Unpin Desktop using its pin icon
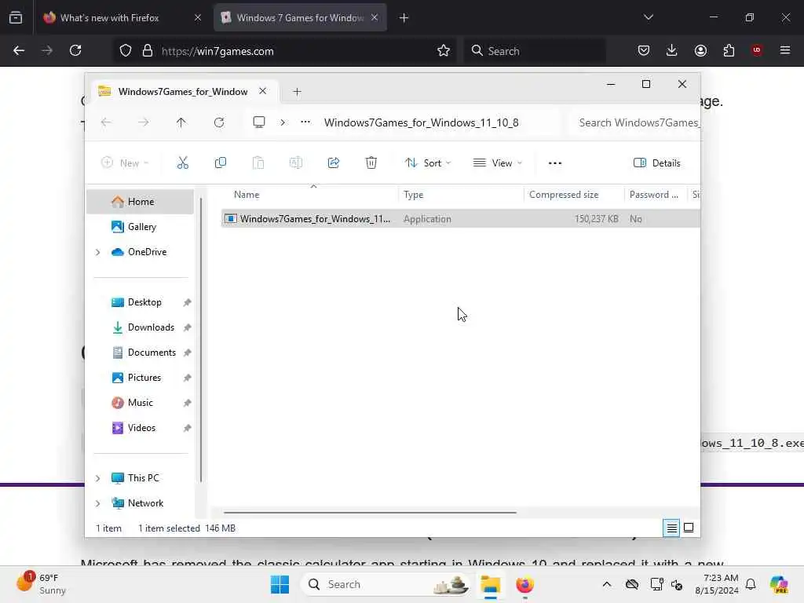Image resolution: width=804 pixels, height=603 pixels. (187, 302)
